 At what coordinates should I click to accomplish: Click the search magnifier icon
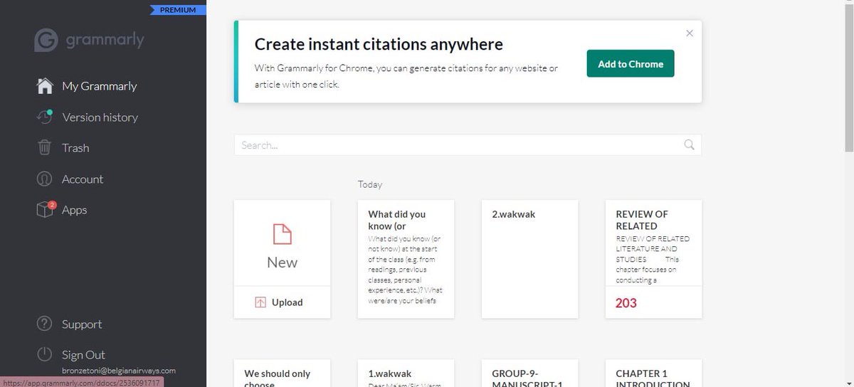pyautogui.click(x=689, y=145)
